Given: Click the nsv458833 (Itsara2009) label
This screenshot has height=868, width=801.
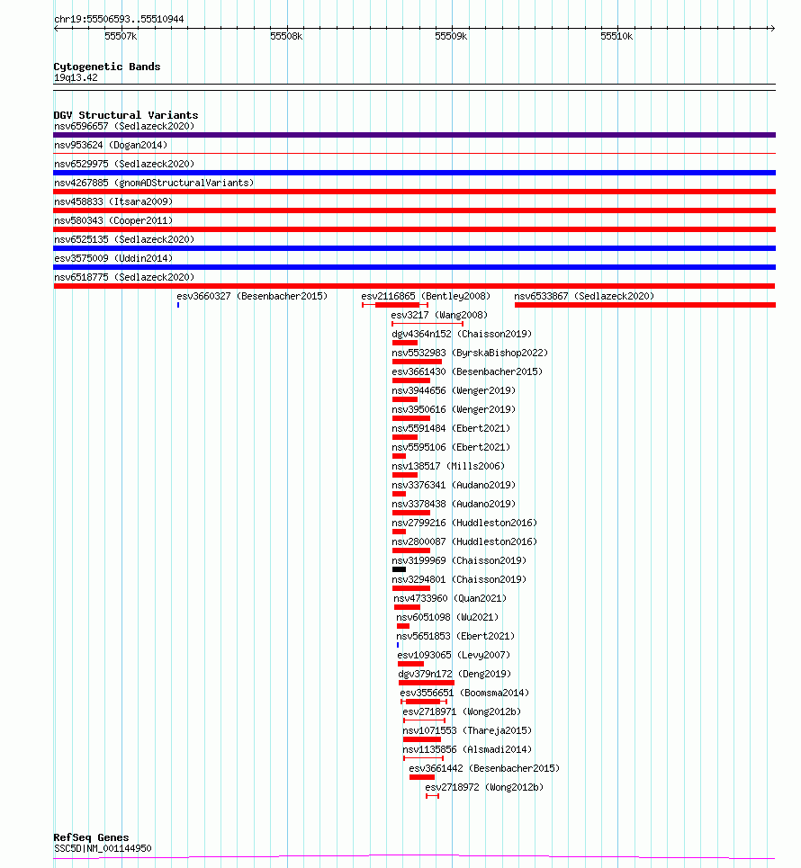Looking at the screenshot, I should coord(113,201).
